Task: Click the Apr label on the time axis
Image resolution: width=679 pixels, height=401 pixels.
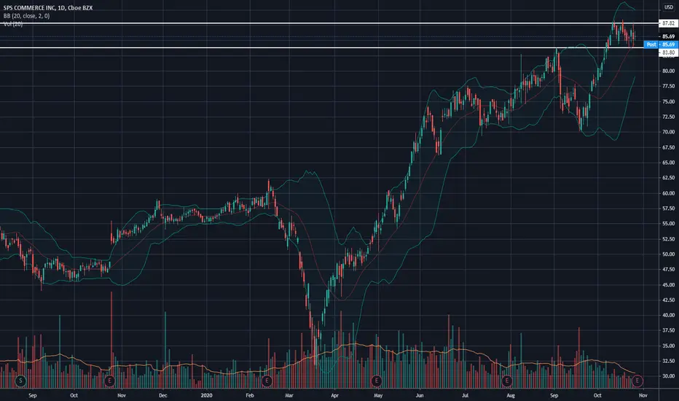Action: pos(334,395)
